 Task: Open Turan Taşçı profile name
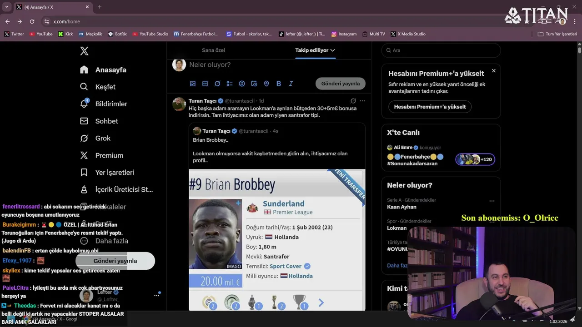pyautogui.click(x=202, y=101)
